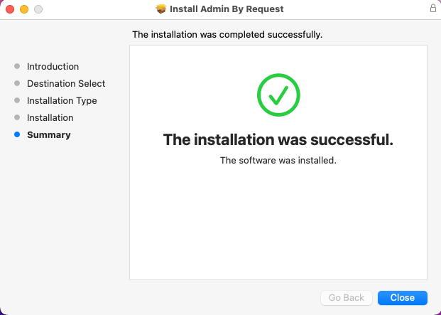Click 'The installation was successful.' heading
The image size is (441, 315).
(278, 139)
